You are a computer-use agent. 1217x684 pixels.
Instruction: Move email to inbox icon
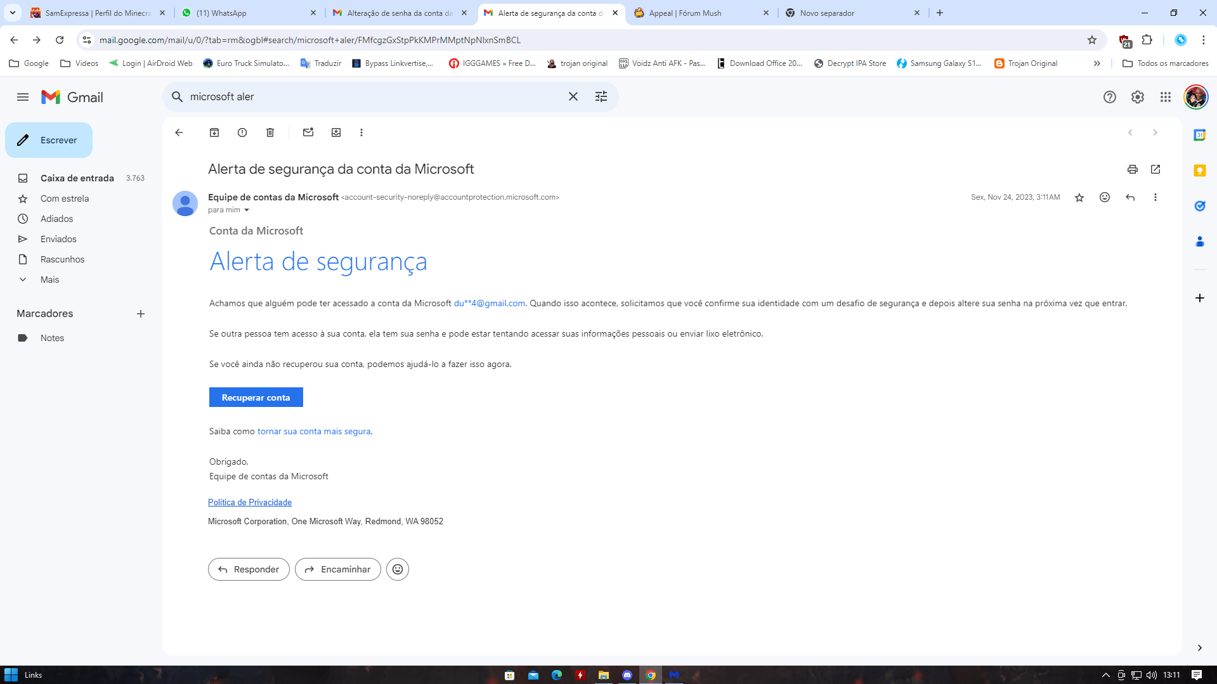click(336, 132)
